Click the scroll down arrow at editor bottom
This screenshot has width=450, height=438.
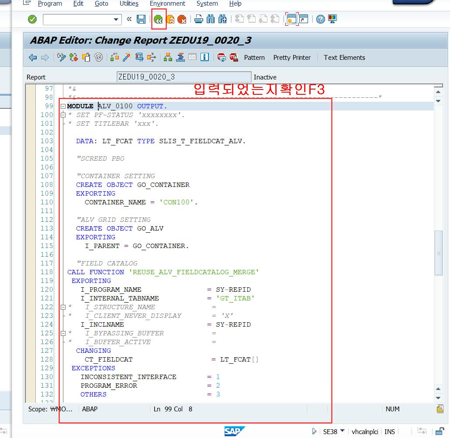click(x=438, y=398)
